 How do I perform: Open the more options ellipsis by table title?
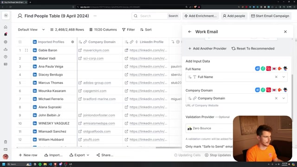tap(95, 16)
